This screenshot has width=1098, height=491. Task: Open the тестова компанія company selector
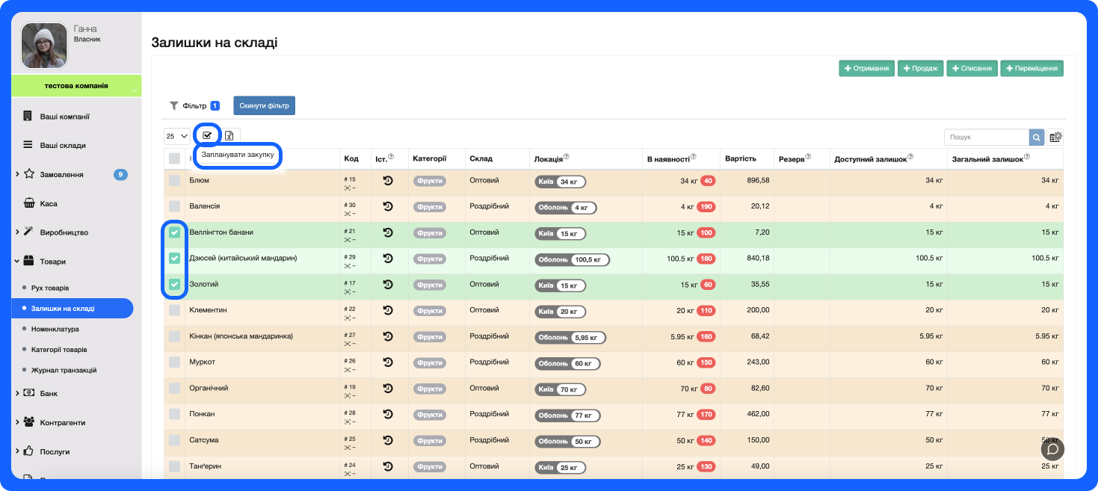[76, 86]
